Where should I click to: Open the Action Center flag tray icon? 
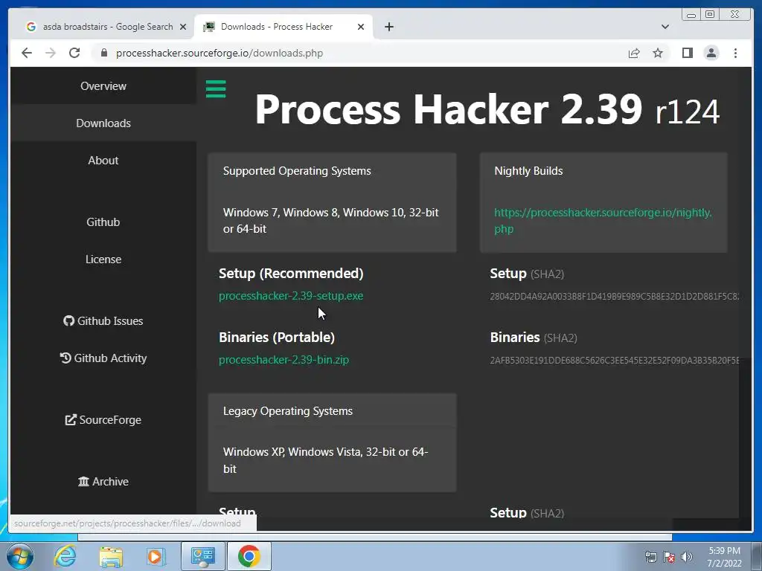(x=669, y=557)
